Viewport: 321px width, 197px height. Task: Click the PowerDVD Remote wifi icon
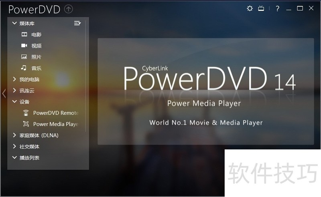click(x=26, y=113)
